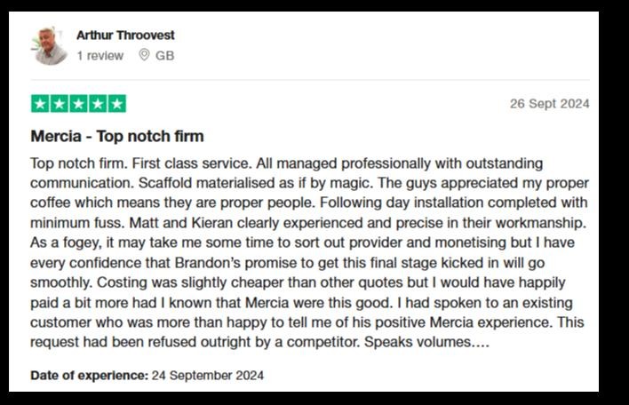The width and height of the screenshot is (629, 405).
Task: Click the closing "Speaks volumes...." sentence
Action: [x=426, y=342]
